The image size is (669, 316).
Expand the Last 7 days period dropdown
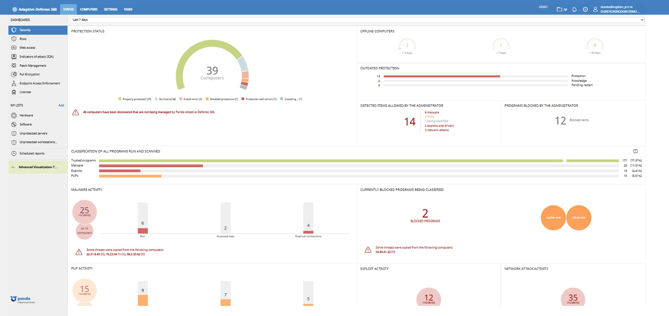tap(357, 20)
